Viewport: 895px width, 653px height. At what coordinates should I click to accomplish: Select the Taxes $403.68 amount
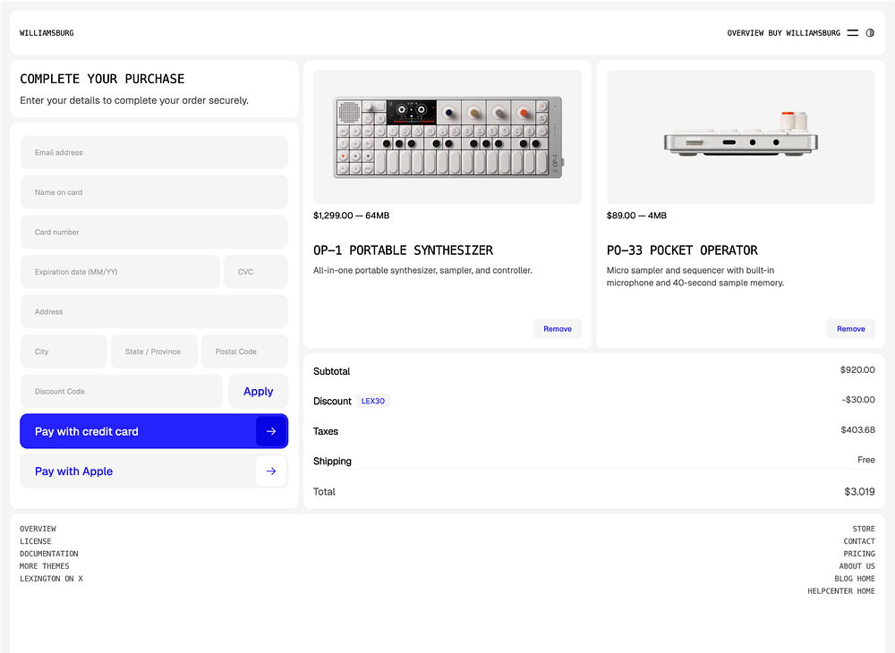[857, 430]
